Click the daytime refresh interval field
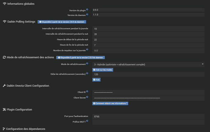Image resolution: width=210 pixels, height=132 pixels. (148, 29)
